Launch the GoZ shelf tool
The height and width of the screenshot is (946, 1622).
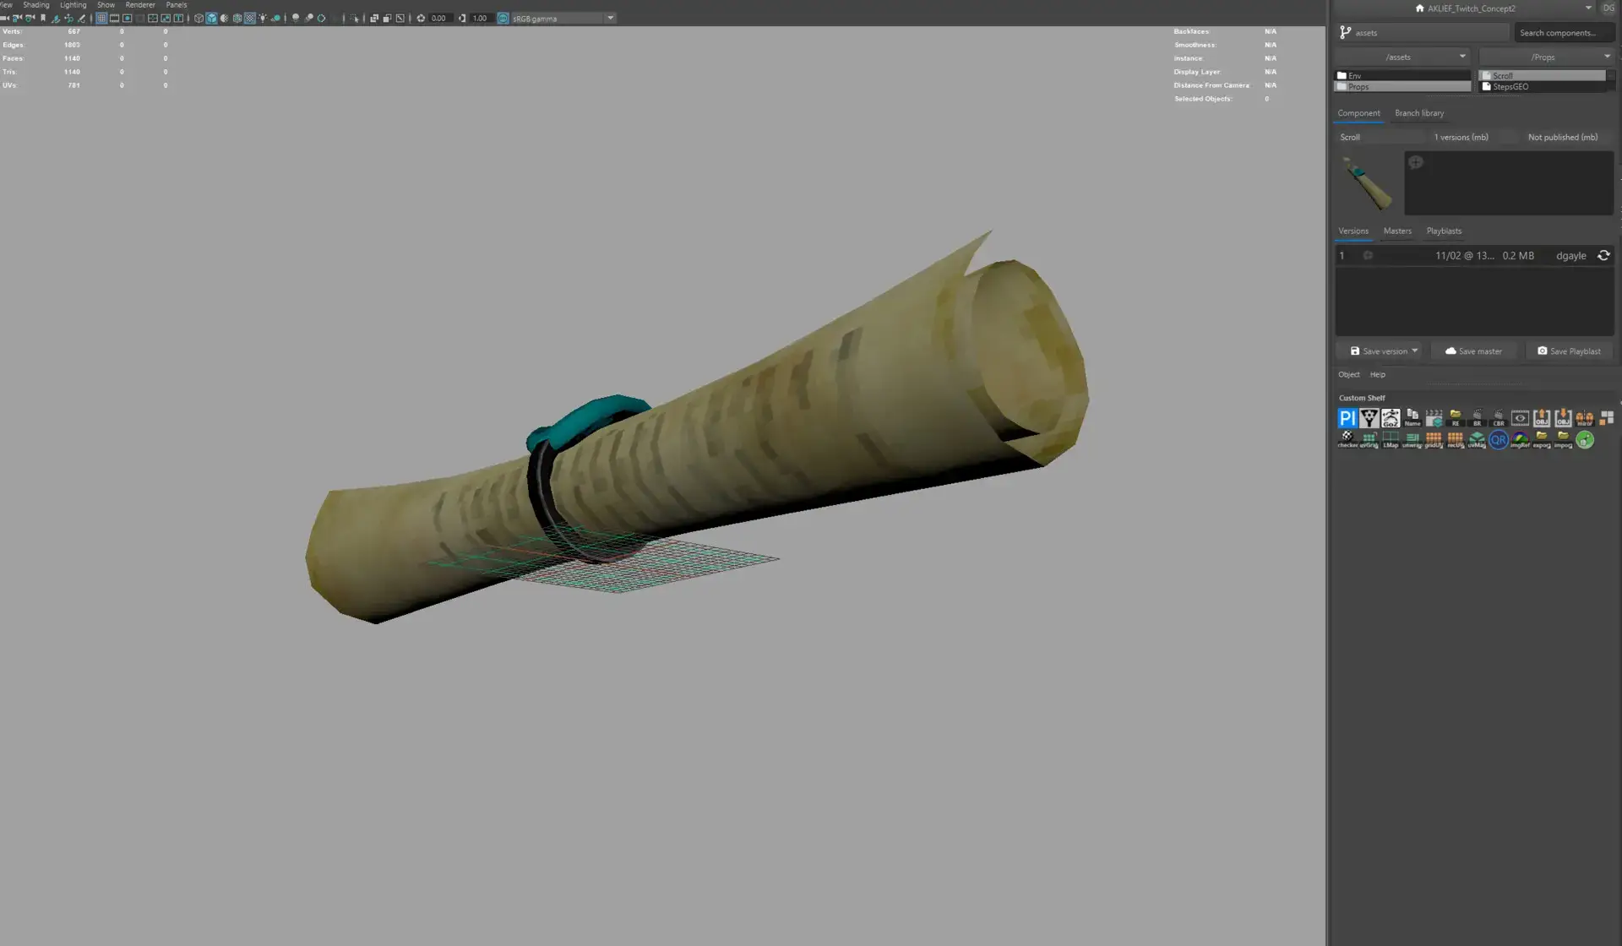click(1391, 418)
